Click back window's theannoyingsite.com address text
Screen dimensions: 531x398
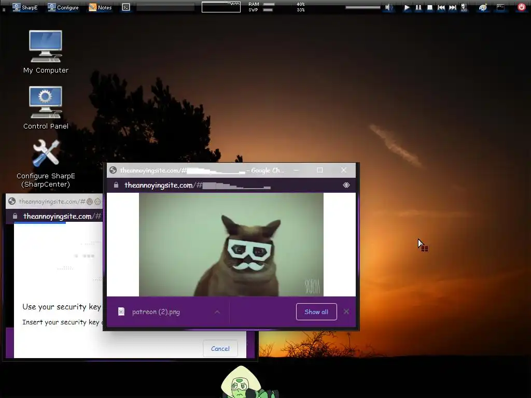click(x=62, y=216)
